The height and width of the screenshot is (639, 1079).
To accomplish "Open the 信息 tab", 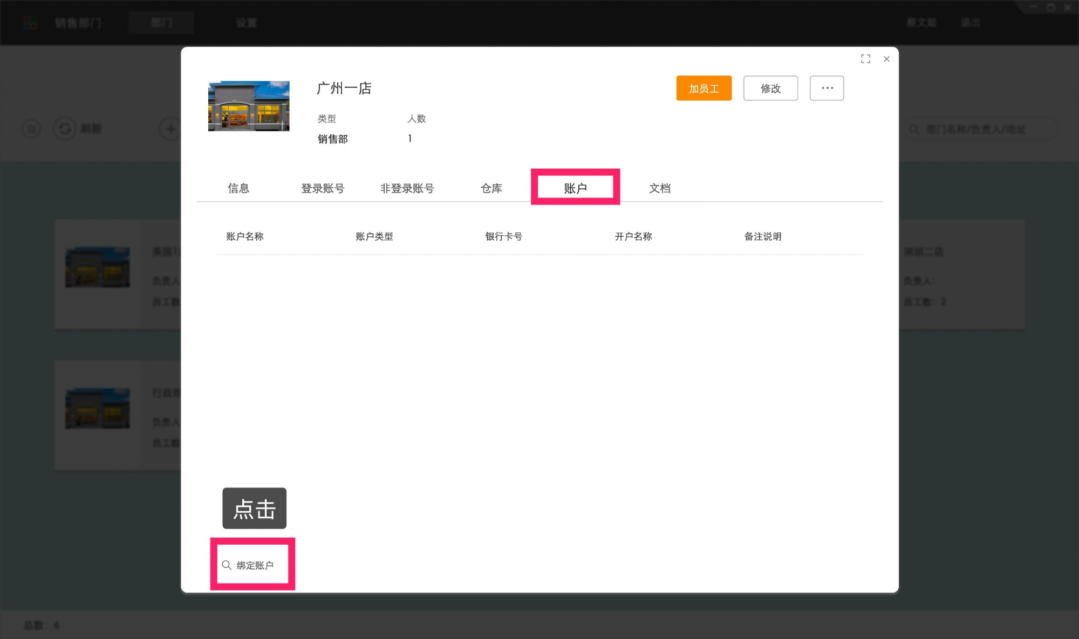I will coord(239,188).
